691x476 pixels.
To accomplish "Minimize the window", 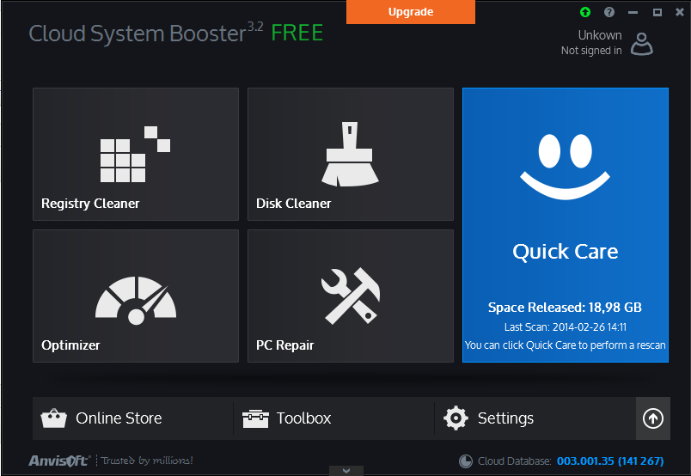I will click(633, 12).
